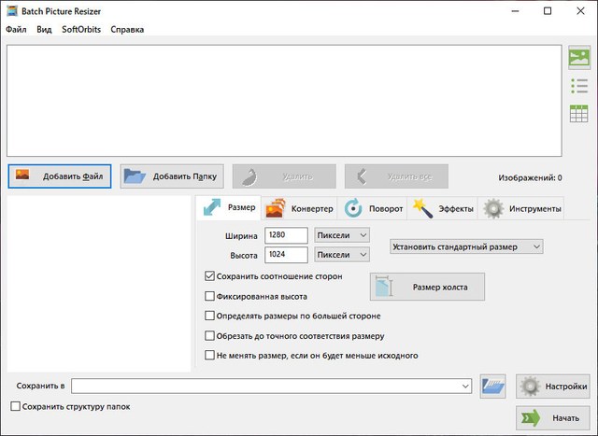
Task: Switch to list view icon
Action: (578, 86)
